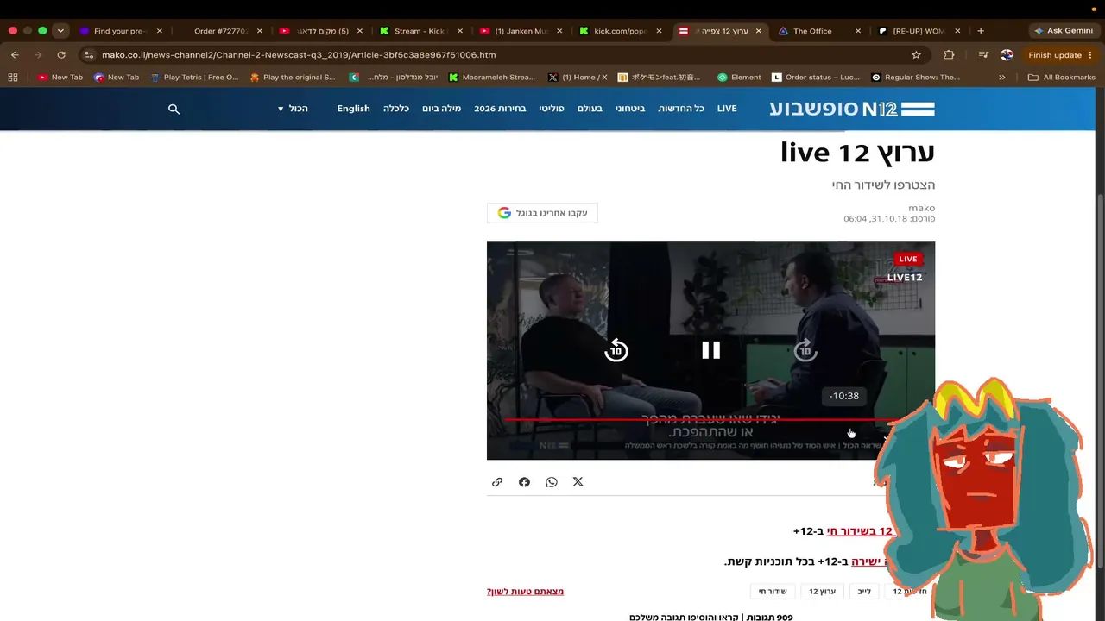The height and width of the screenshot is (621, 1105).
Task: Open the Chrome apps grid icon
Action: tap(13, 78)
